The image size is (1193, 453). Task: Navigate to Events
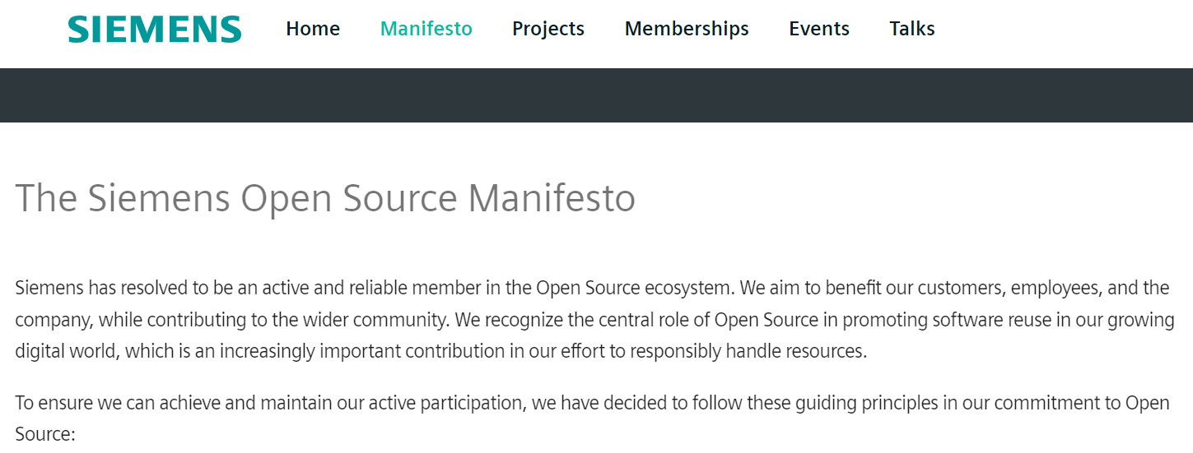819,29
